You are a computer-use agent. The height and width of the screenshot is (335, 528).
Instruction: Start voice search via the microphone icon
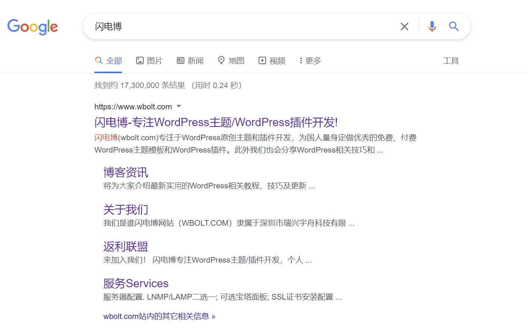[432, 26]
